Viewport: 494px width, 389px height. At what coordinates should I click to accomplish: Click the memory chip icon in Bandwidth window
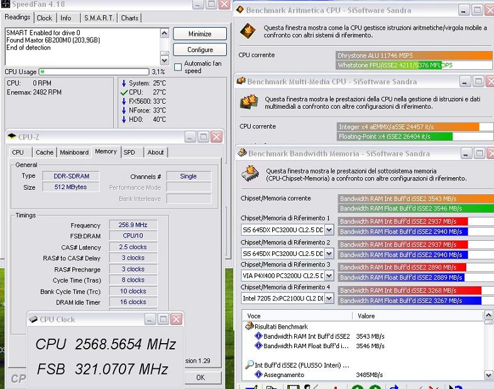click(250, 173)
